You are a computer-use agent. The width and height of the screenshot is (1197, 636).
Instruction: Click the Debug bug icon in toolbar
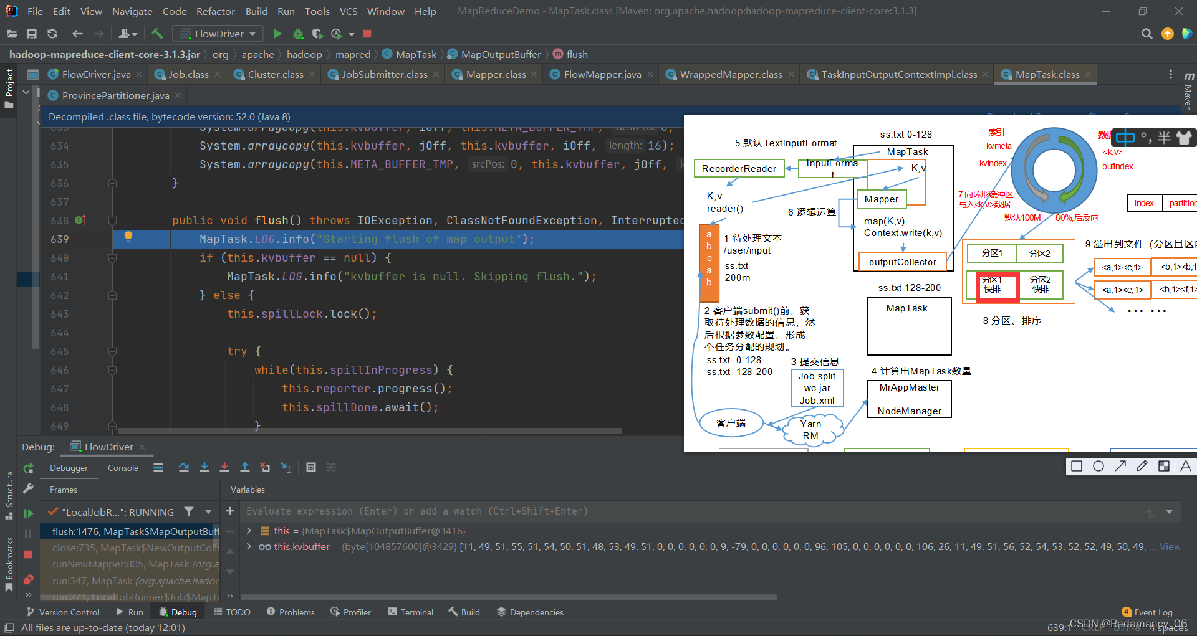coord(298,34)
